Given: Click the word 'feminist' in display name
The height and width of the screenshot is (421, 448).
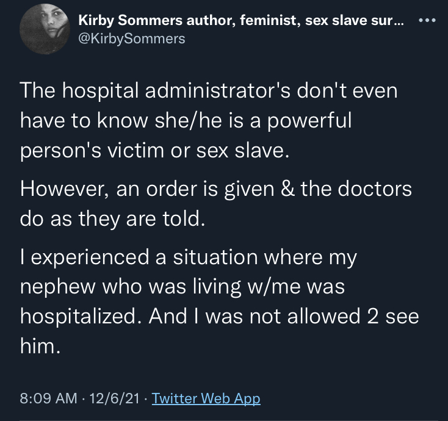Looking at the screenshot, I should 270,20.
